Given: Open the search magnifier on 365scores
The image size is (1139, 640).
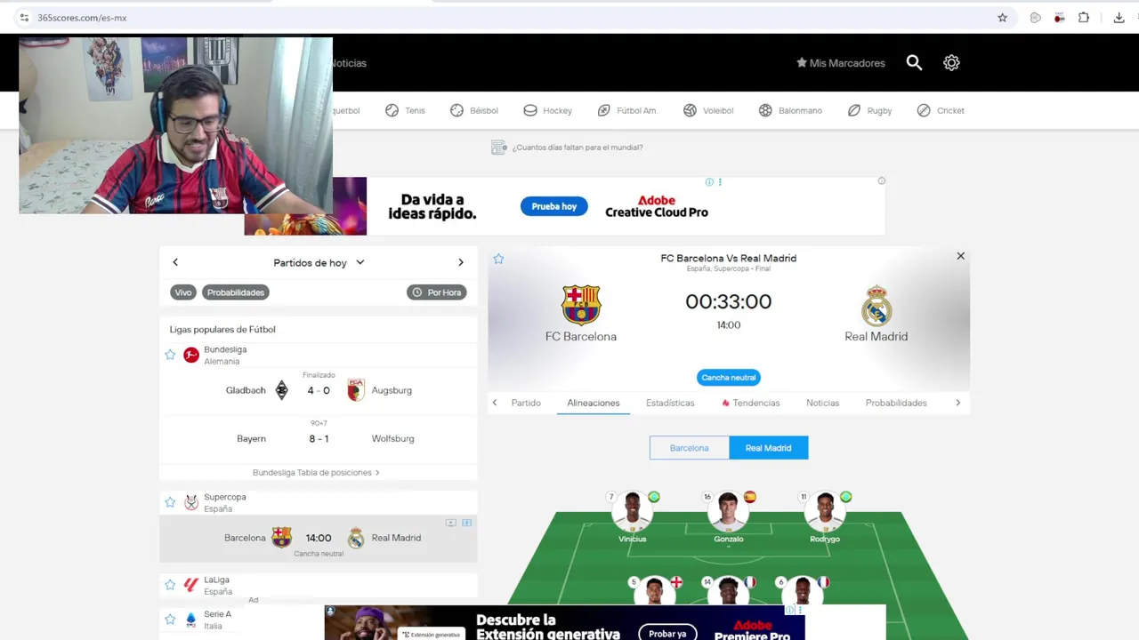Looking at the screenshot, I should [914, 62].
